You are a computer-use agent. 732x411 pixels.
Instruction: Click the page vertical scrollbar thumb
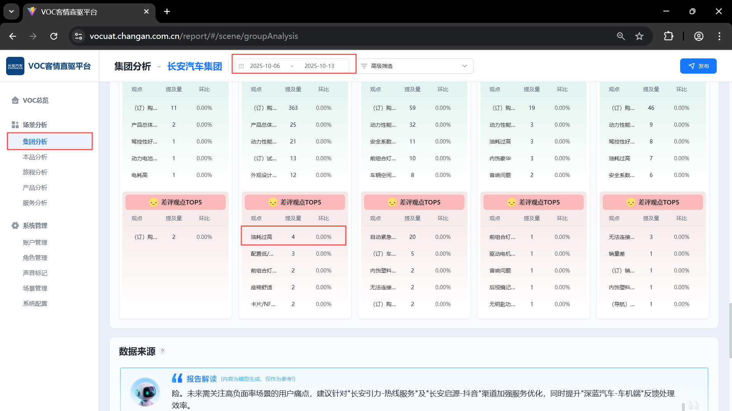coord(730,330)
